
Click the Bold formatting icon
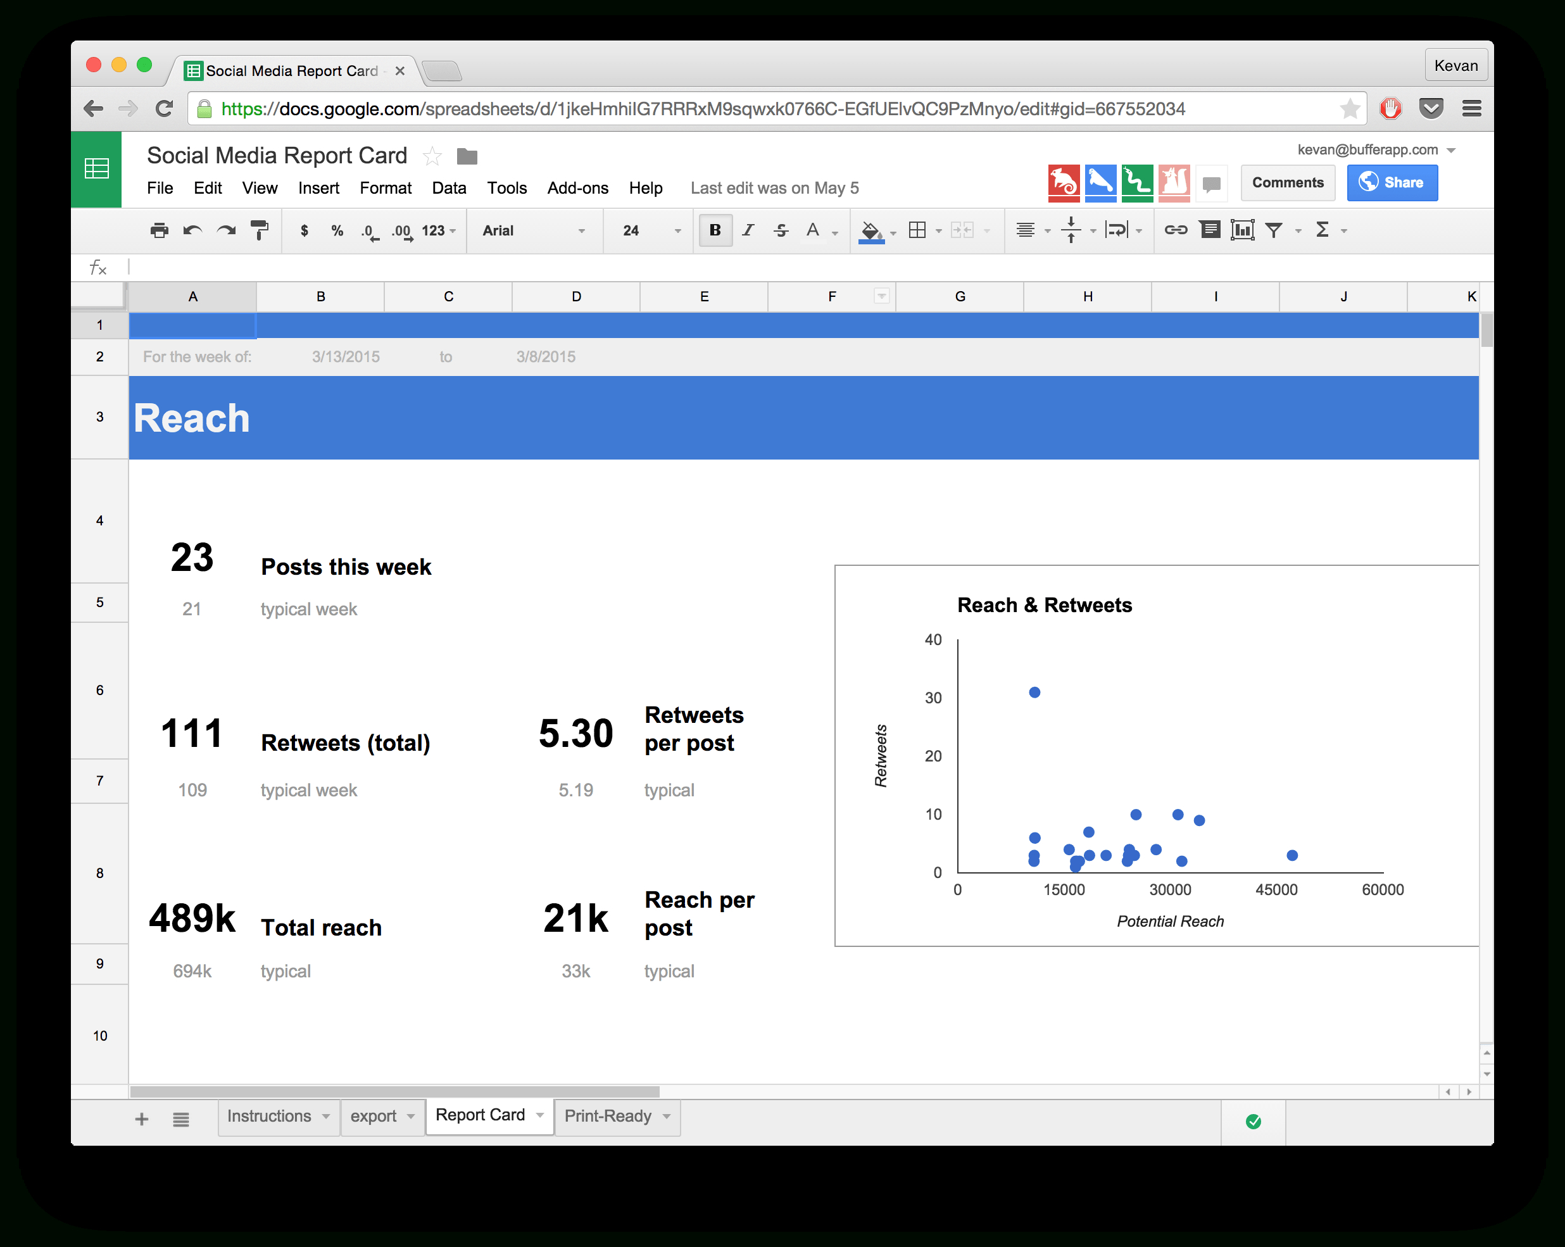(x=713, y=232)
